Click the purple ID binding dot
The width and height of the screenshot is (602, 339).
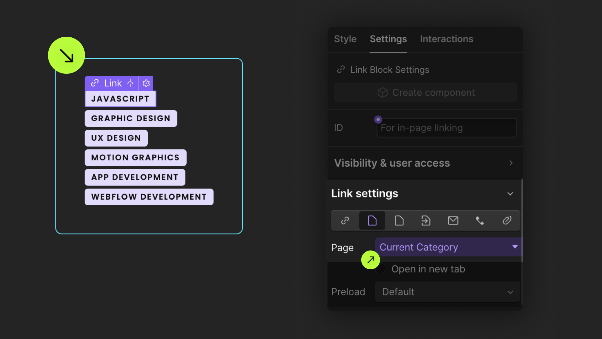[378, 120]
